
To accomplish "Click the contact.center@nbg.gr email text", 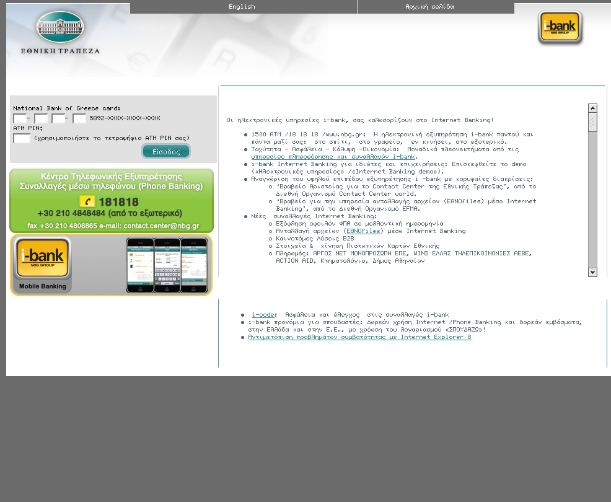I will pyautogui.click(x=161, y=226).
